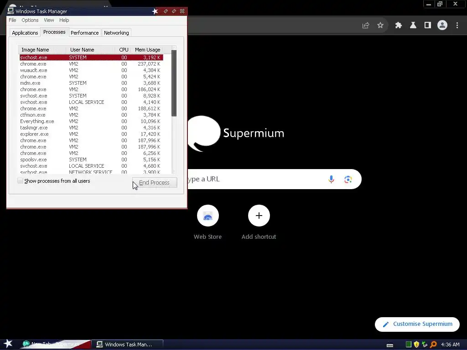This screenshot has height=350, width=467.
Task: Select svchost.exe row using 8,928 K
Action: [x=91, y=96]
